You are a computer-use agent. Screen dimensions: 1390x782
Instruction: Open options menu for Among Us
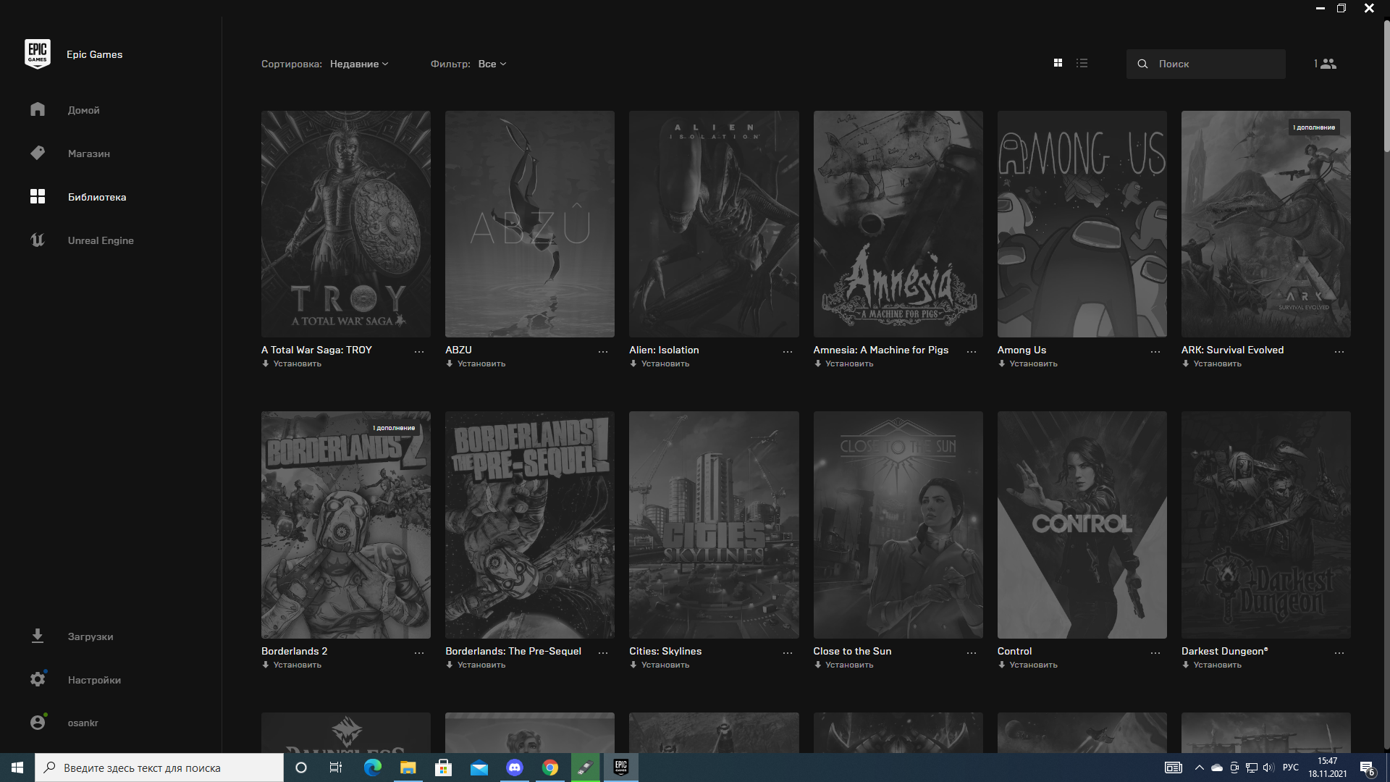click(1155, 351)
